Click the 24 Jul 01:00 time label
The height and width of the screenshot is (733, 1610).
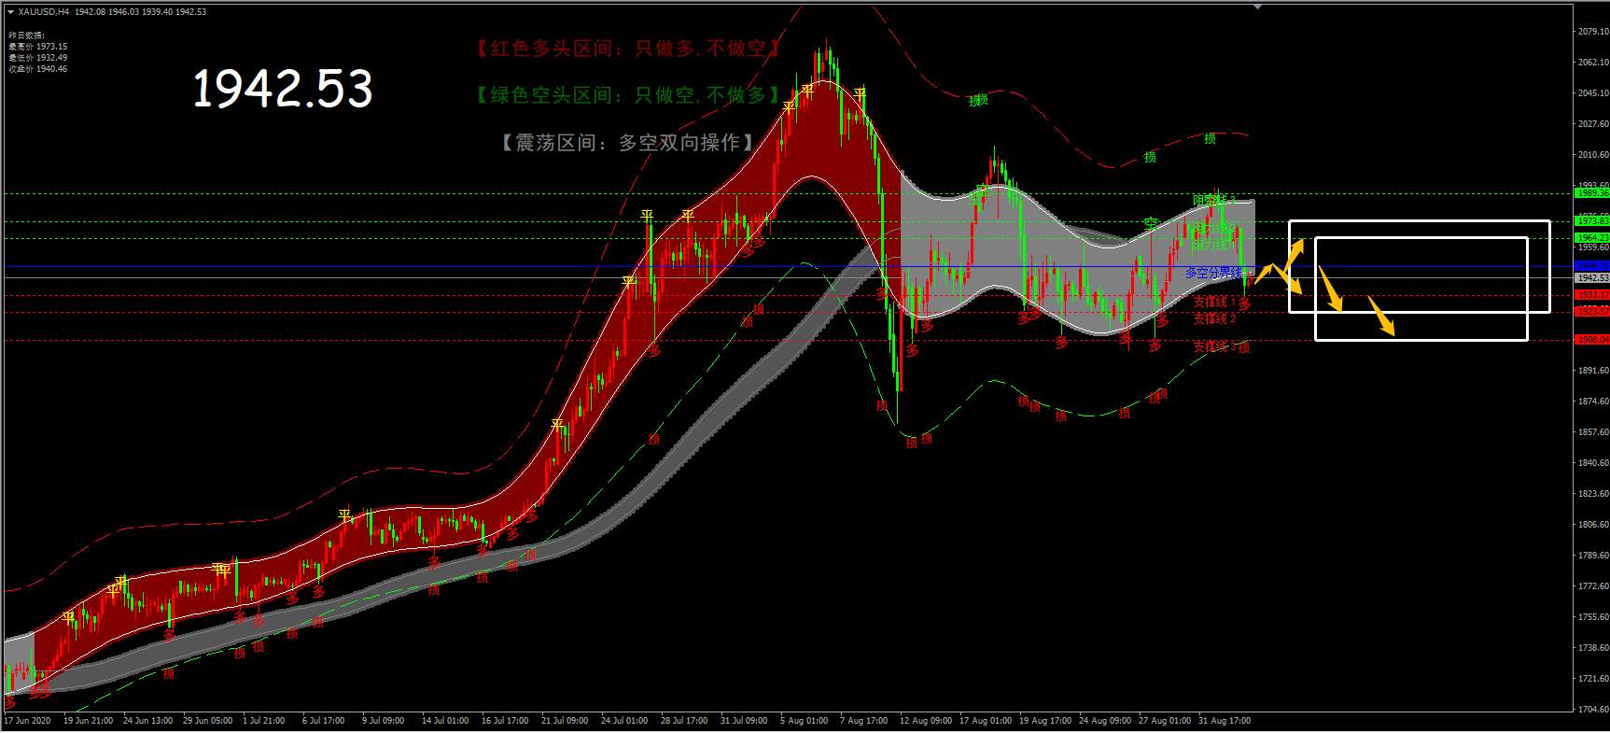[x=624, y=721]
